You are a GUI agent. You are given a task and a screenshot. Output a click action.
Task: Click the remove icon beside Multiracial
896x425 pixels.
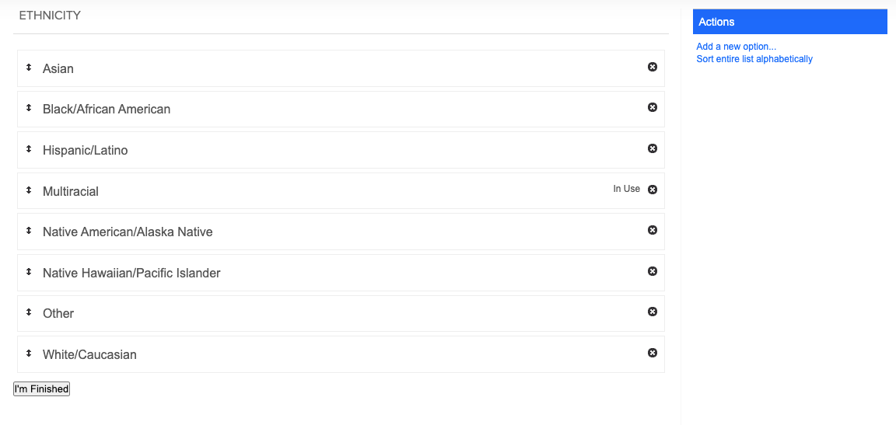[x=652, y=190]
